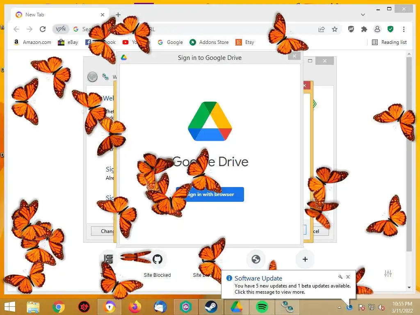Click the muted volume tray icon

[x=381, y=307]
